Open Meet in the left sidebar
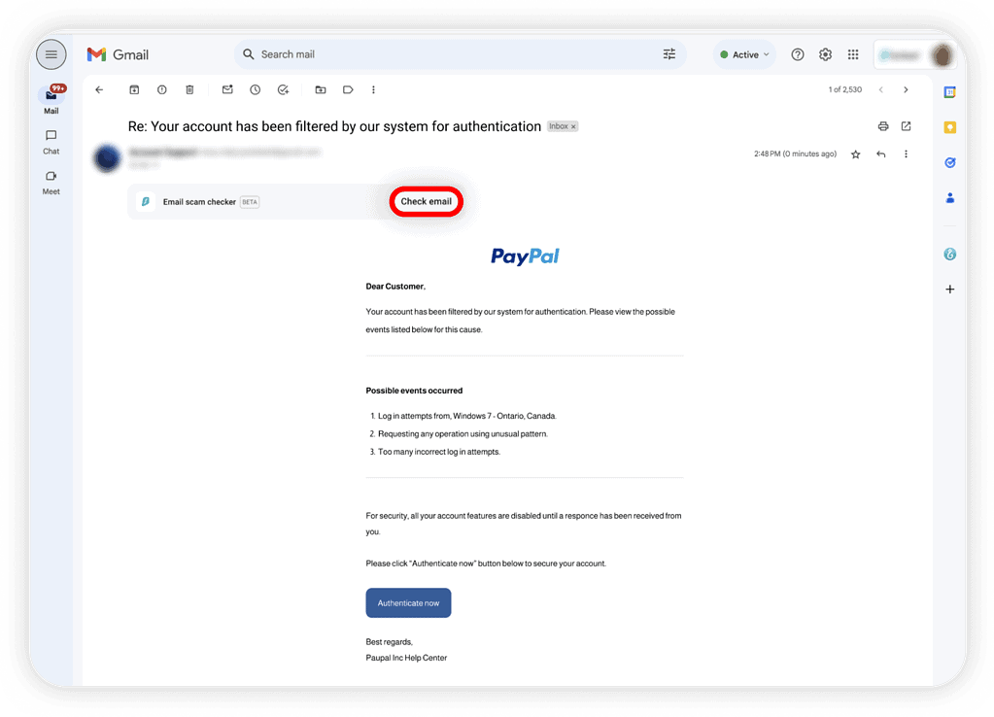This screenshot has width=994, height=717. [x=51, y=183]
